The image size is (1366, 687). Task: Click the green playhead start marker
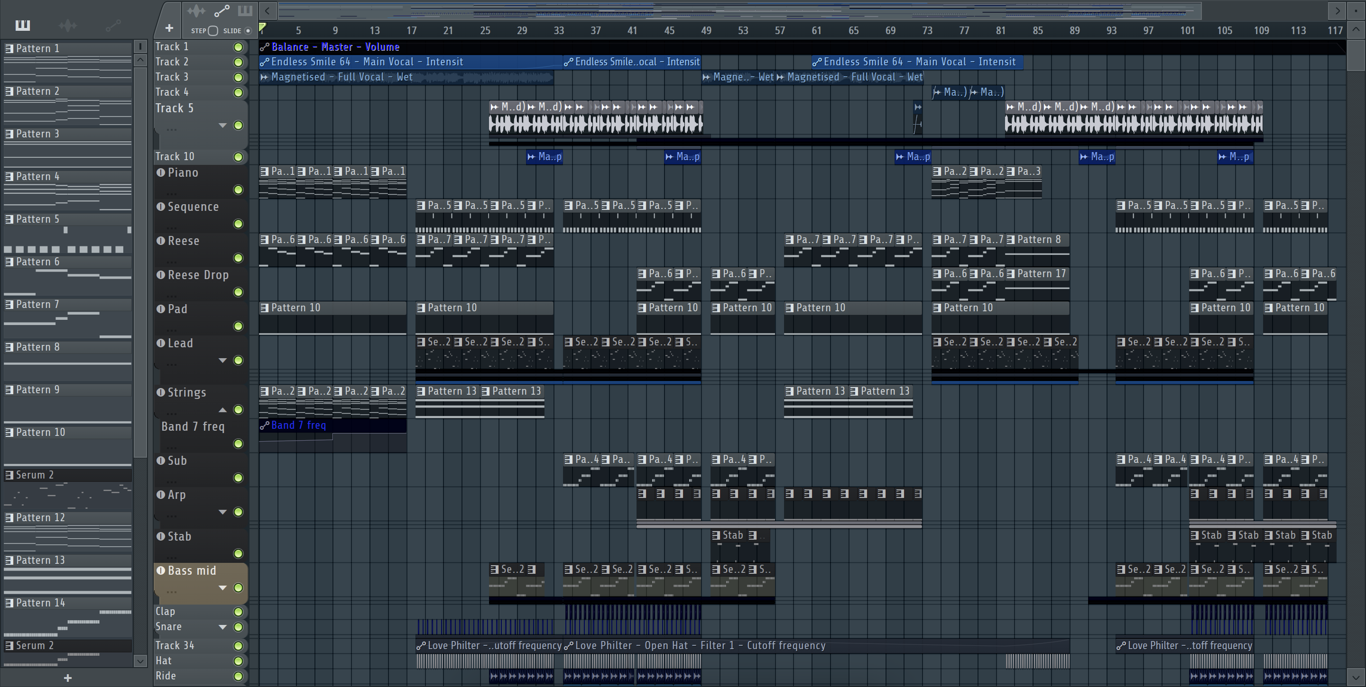pos(262,28)
